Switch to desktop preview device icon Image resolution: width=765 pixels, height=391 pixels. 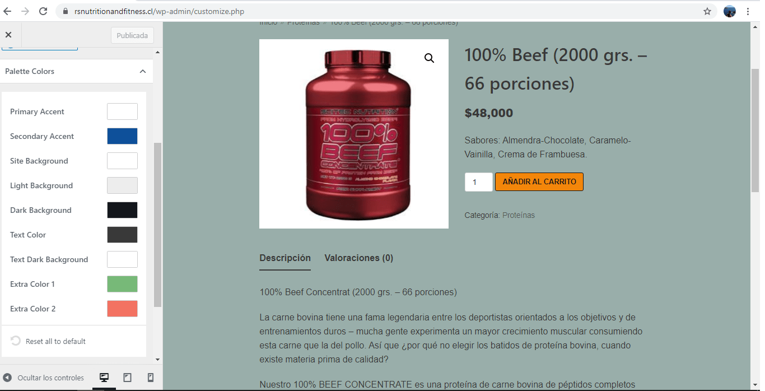(x=104, y=378)
